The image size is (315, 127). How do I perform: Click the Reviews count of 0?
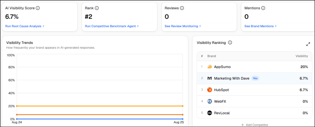pos(167,17)
